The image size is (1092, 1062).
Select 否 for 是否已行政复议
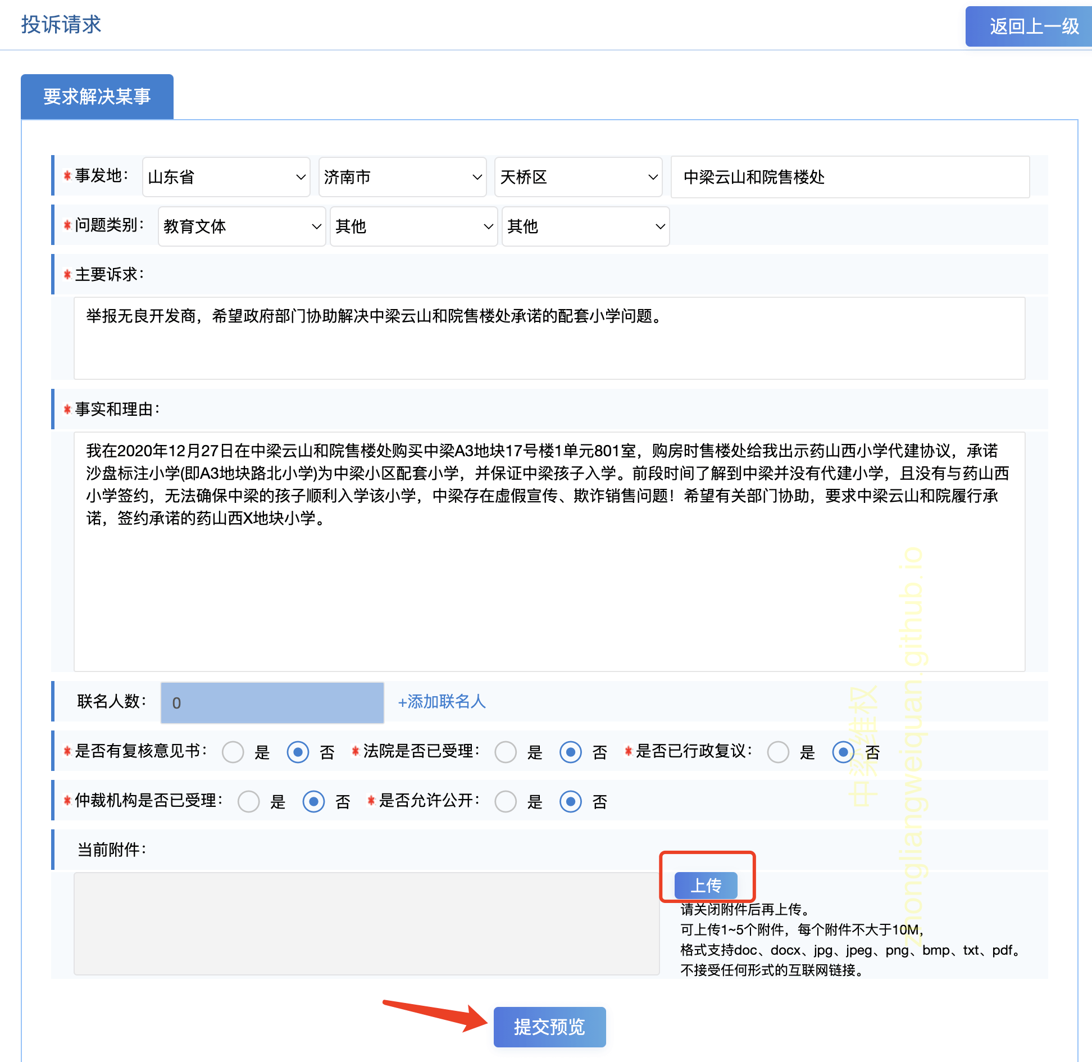(x=843, y=752)
